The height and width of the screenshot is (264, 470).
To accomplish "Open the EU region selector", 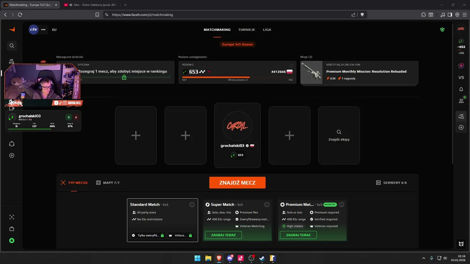I will (54, 30).
